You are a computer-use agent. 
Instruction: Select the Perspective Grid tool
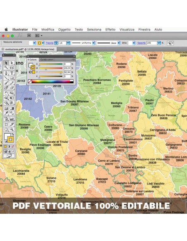(x=12, y=102)
